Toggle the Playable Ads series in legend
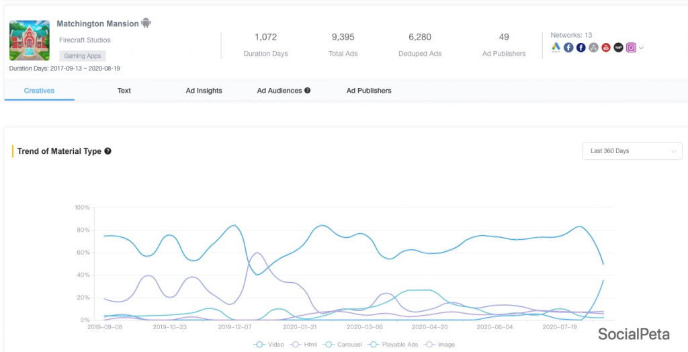 pos(392,345)
